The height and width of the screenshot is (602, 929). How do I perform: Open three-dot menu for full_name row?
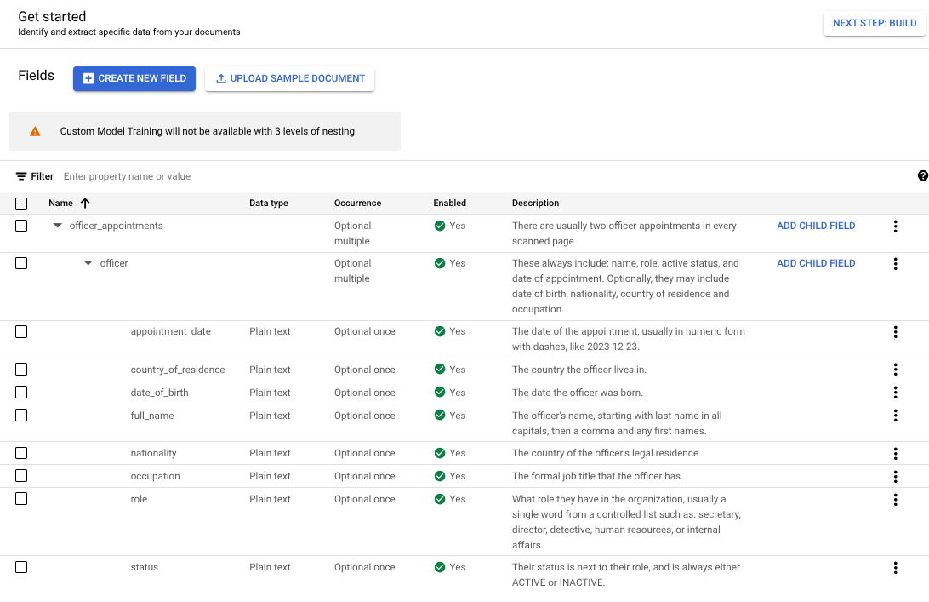[895, 416]
